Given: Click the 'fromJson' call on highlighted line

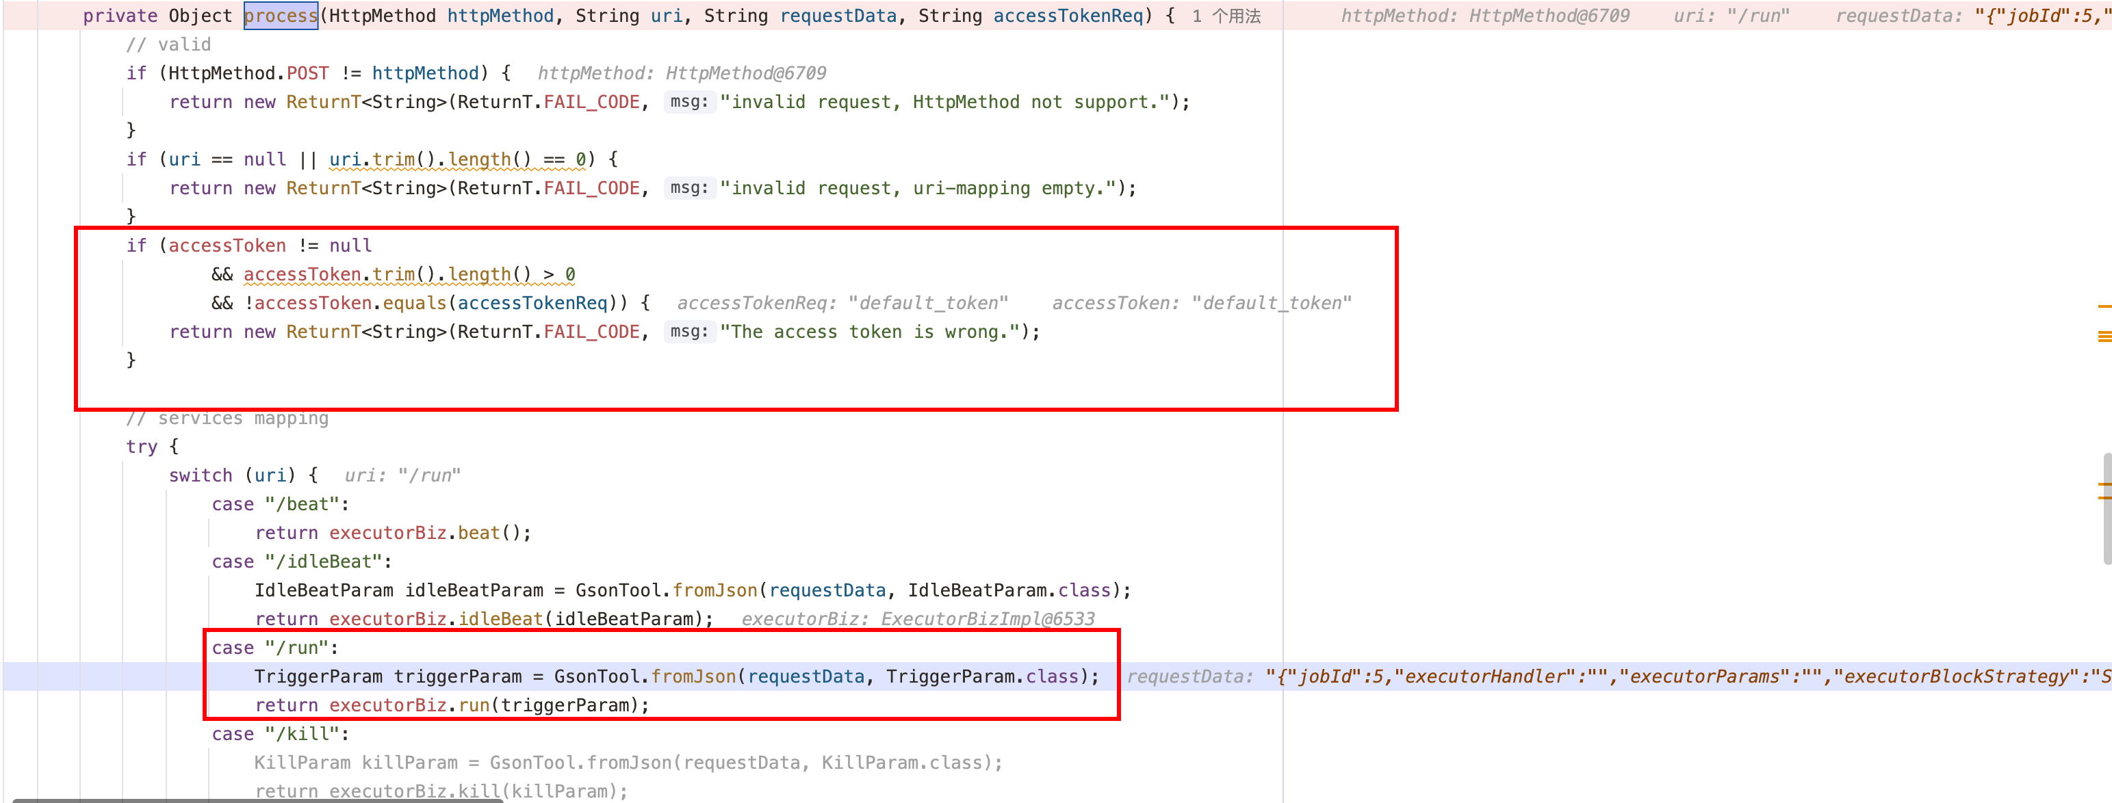Looking at the screenshot, I should (x=693, y=677).
